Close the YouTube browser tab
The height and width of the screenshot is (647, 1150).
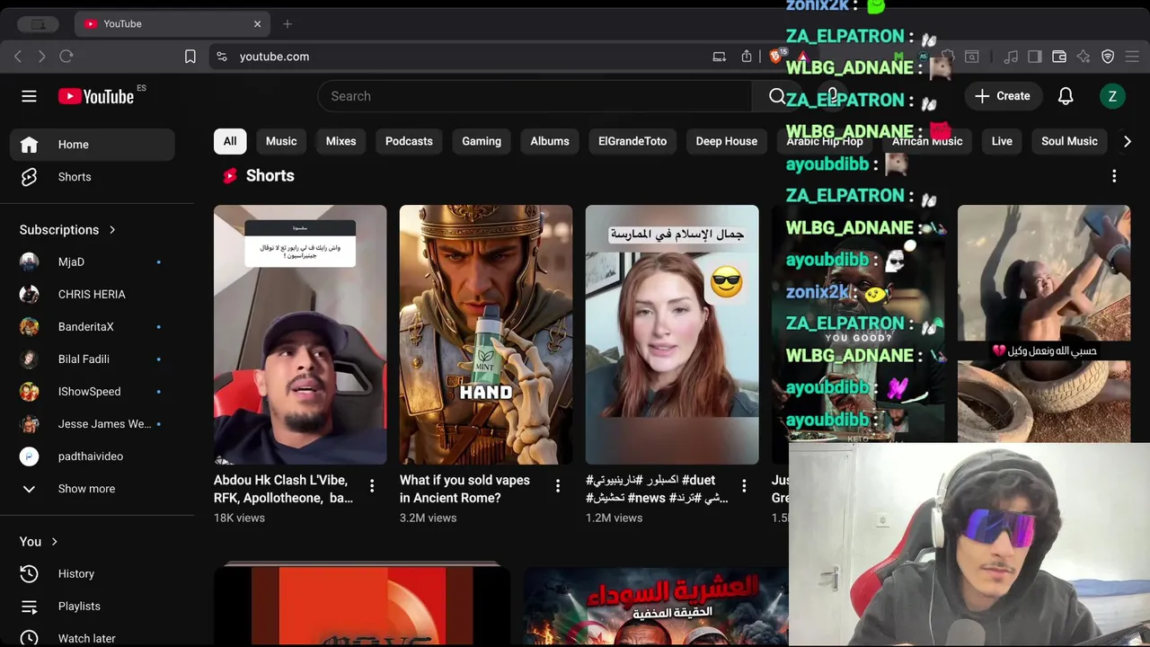(x=257, y=23)
